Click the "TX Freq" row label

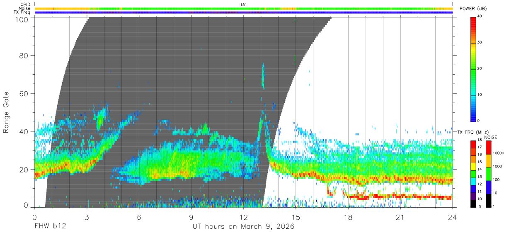(x=22, y=12)
